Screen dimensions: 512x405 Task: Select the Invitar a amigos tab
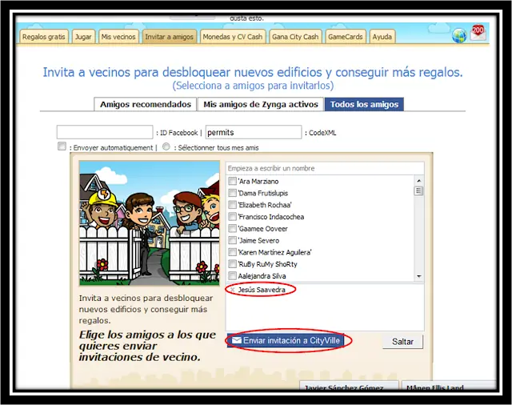(169, 37)
